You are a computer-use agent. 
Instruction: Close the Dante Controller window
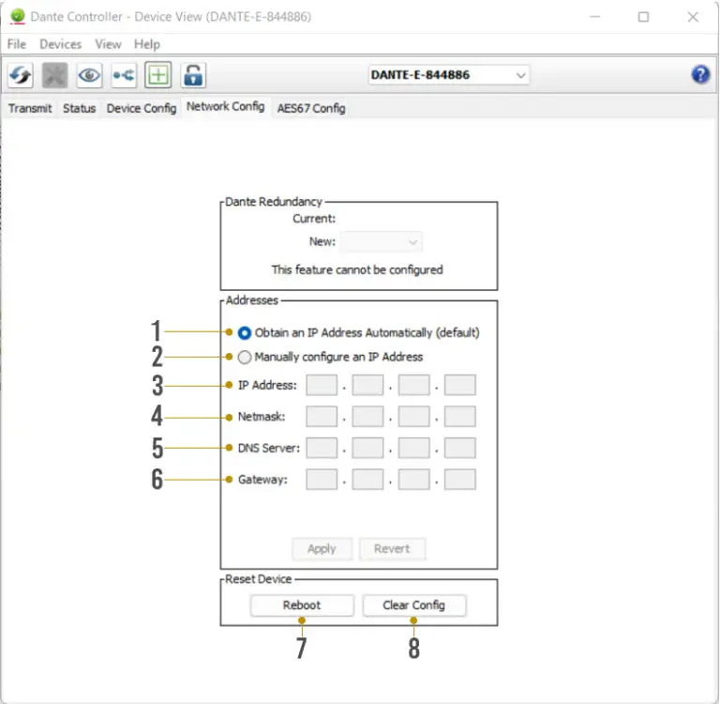[693, 17]
